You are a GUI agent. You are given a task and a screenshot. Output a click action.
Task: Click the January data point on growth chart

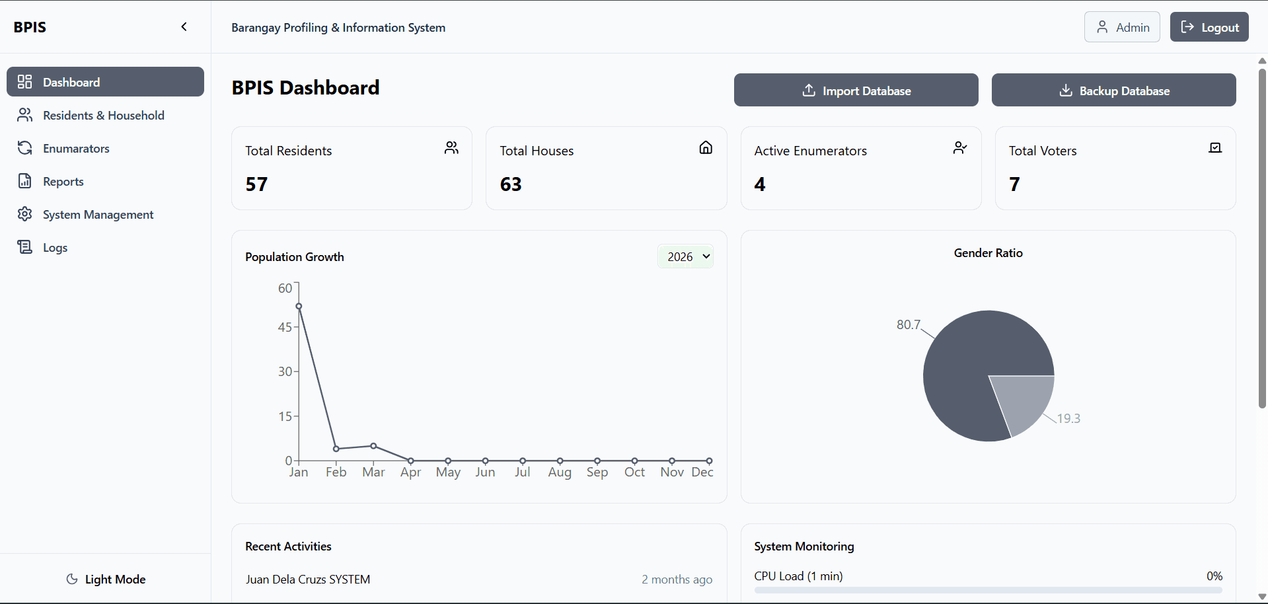pyautogui.click(x=299, y=306)
